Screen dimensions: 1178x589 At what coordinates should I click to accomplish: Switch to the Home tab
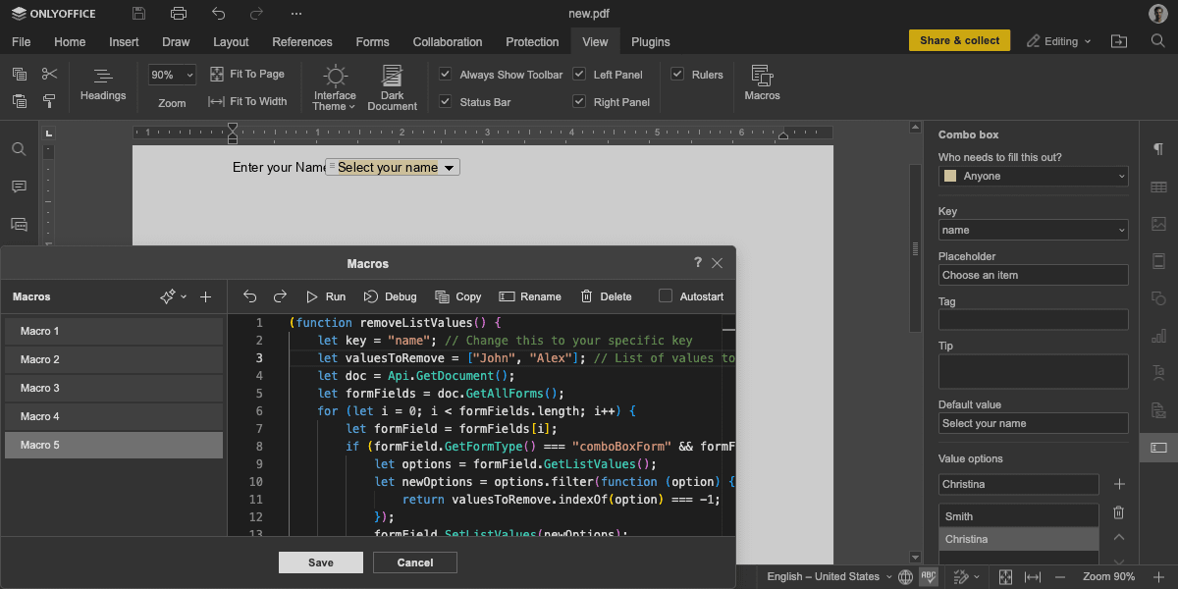pos(70,41)
